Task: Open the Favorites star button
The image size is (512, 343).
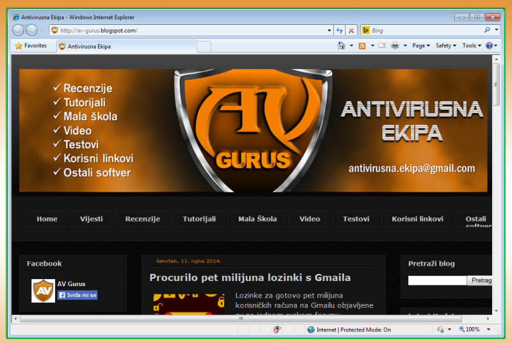Action: click(x=31, y=46)
